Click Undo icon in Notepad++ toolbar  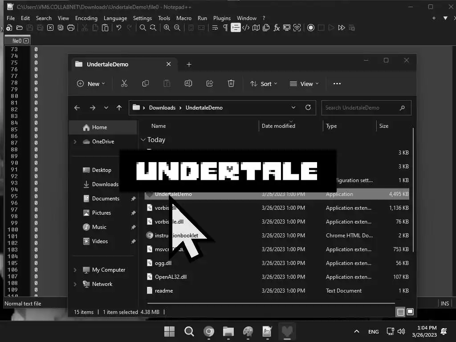tap(118, 28)
